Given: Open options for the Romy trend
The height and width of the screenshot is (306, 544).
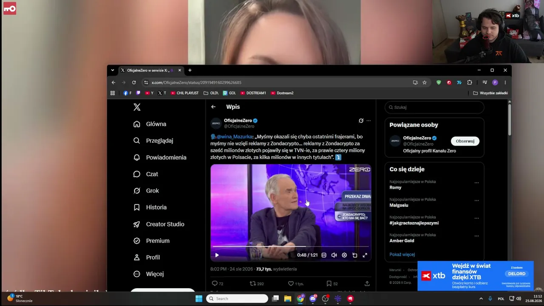Looking at the screenshot, I should [476, 183].
